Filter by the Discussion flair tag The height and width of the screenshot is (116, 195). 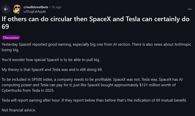coord(11,38)
